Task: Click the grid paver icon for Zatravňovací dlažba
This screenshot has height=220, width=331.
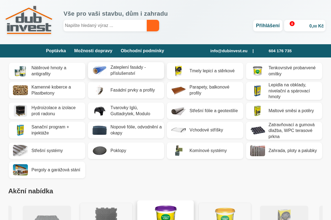Action: point(258,130)
